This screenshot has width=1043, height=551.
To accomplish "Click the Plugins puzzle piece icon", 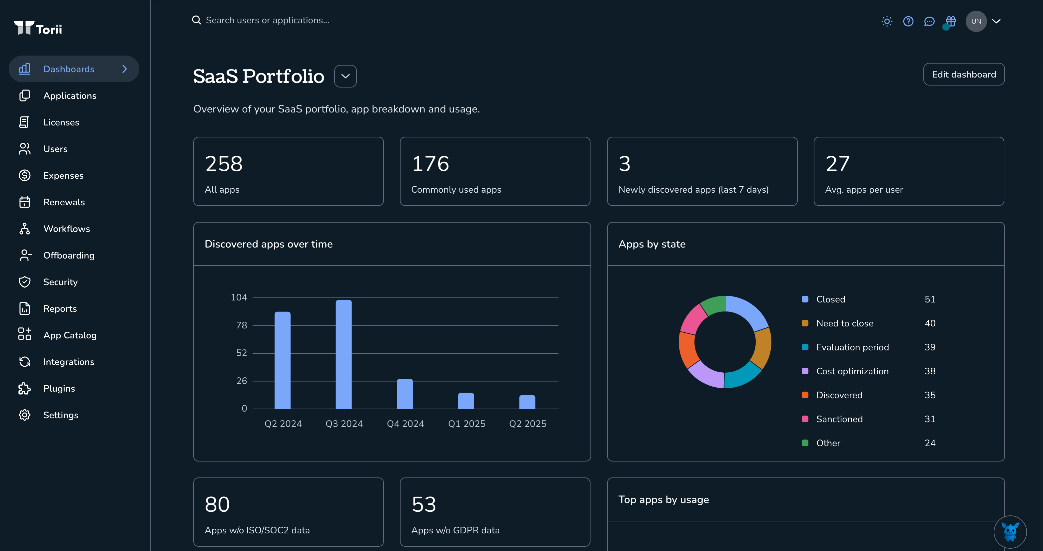I will coord(24,389).
